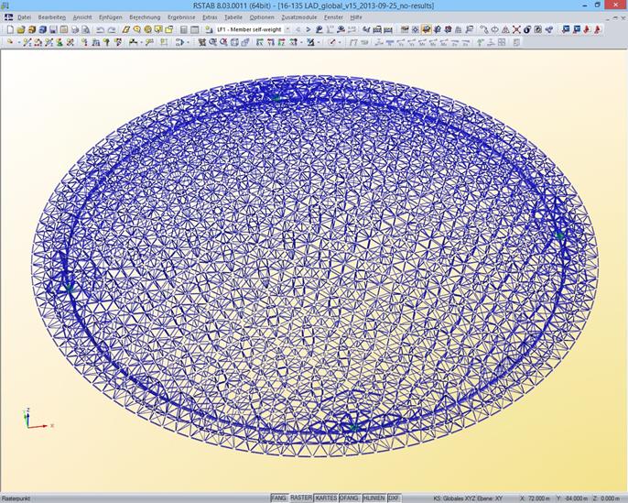The width and height of the screenshot is (628, 503).
Task: Open the LF1 Member self-weight load case dropdown
Action: pyautogui.click(x=287, y=29)
